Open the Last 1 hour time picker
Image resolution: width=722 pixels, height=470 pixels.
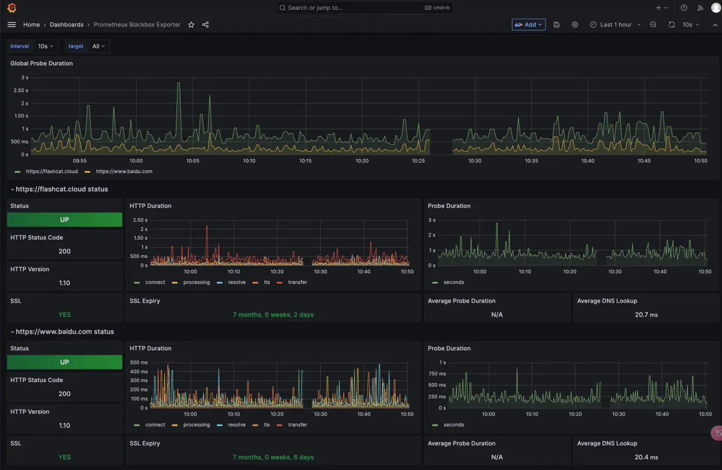(615, 25)
